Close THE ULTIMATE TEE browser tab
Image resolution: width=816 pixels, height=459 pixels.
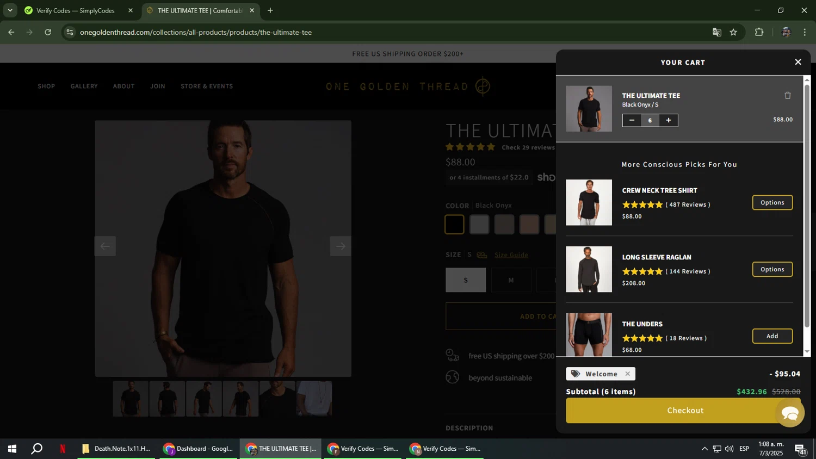click(x=252, y=10)
